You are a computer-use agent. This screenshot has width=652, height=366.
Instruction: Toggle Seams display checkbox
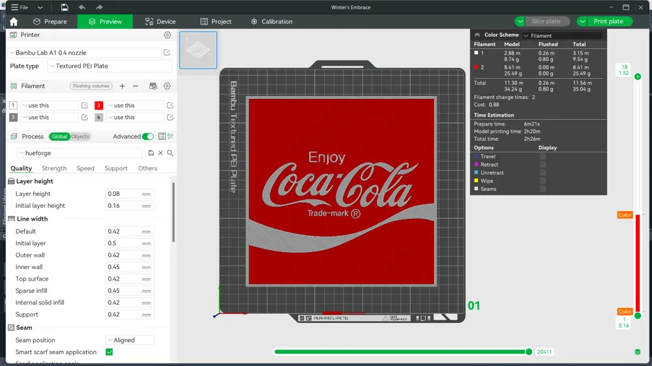click(542, 189)
